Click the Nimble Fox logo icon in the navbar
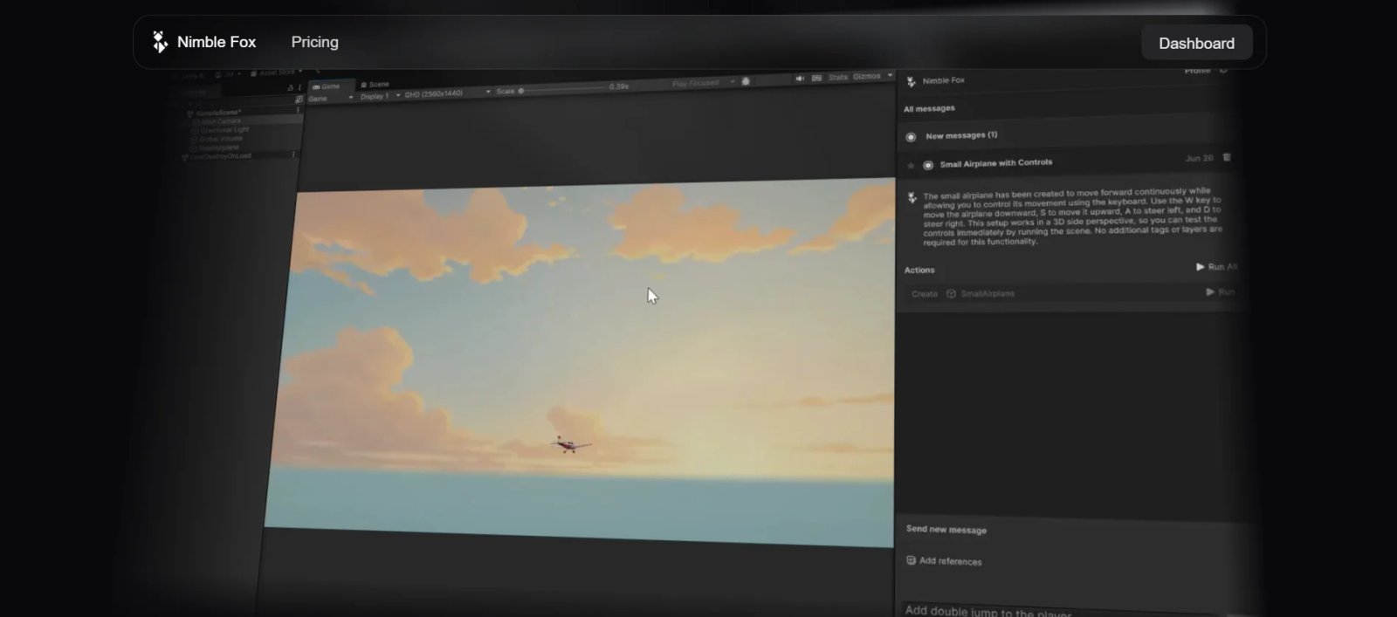Image resolution: width=1397 pixels, height=617 pixels. (x=160, y=42)
